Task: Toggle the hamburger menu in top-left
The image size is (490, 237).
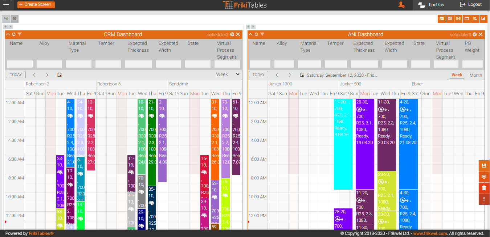Action: pyautogui.click(x=7, y=5)
